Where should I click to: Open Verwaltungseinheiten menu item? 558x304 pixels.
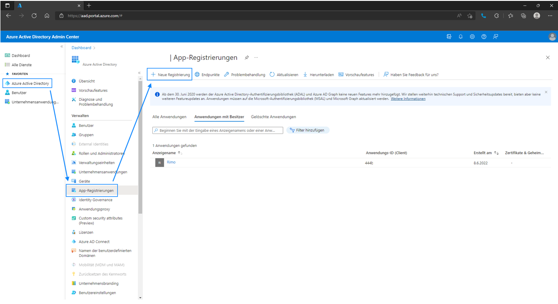pos(93,163)
